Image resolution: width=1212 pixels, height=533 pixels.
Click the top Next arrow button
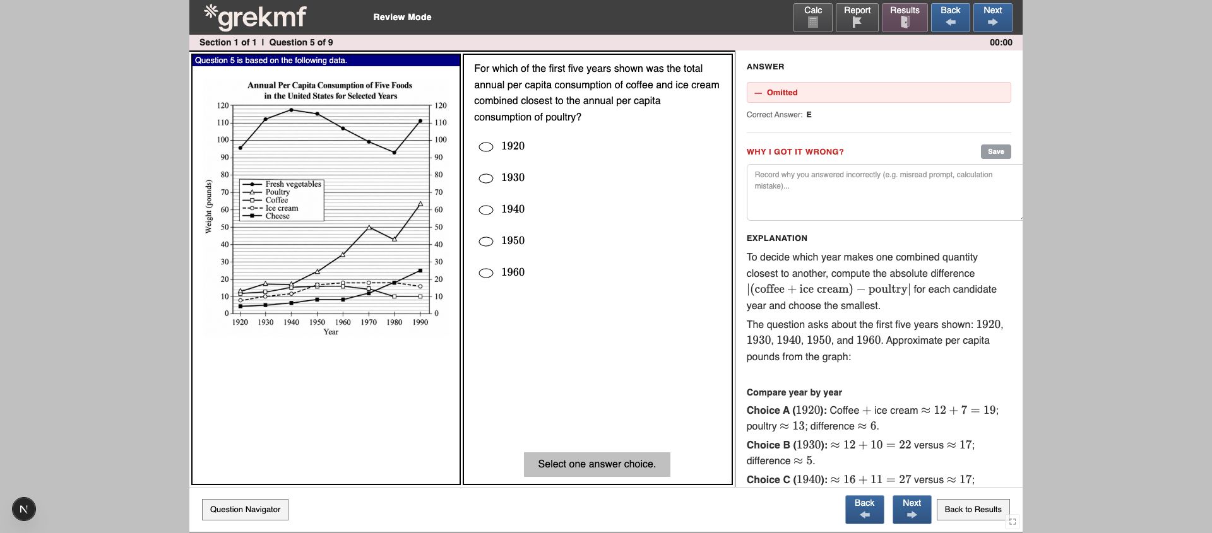pyautogui.click(x=992, y=18)
